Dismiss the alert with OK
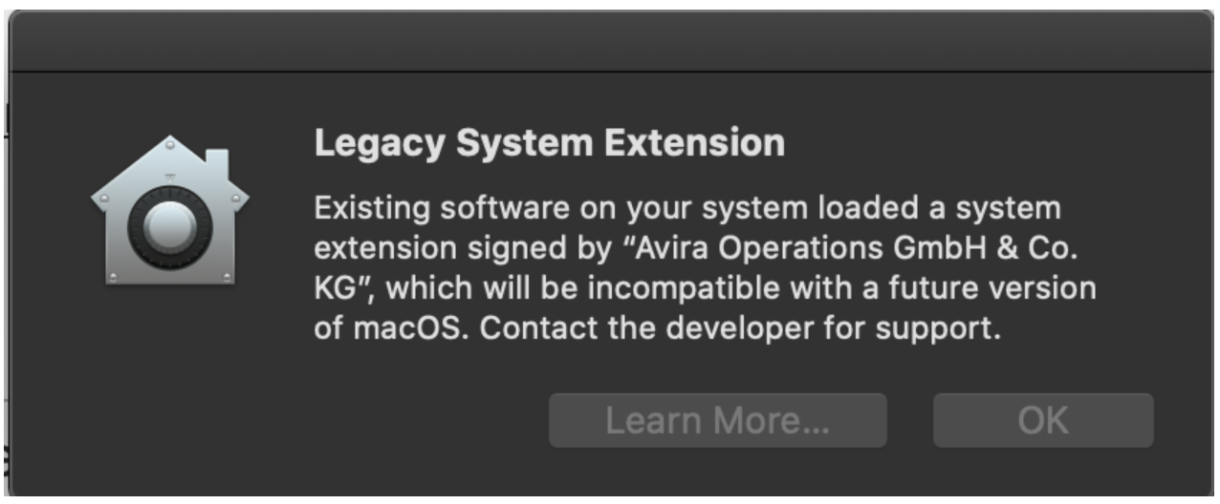Image resolution: width=1220 pixels, height=504 pixels. coord(1043,421)
